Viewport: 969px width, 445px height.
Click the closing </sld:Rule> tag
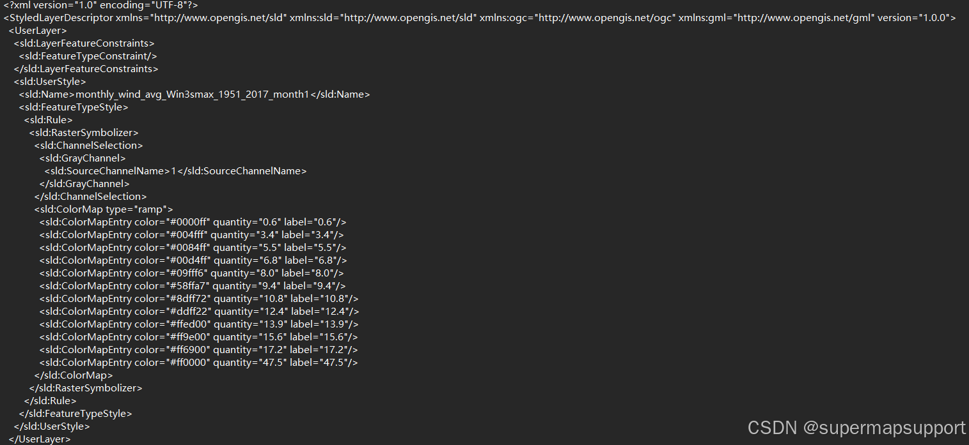(x=50, y=401)
